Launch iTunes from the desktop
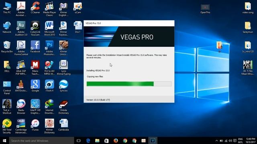This screenshot has height=144, width=257. coord(35,125)
